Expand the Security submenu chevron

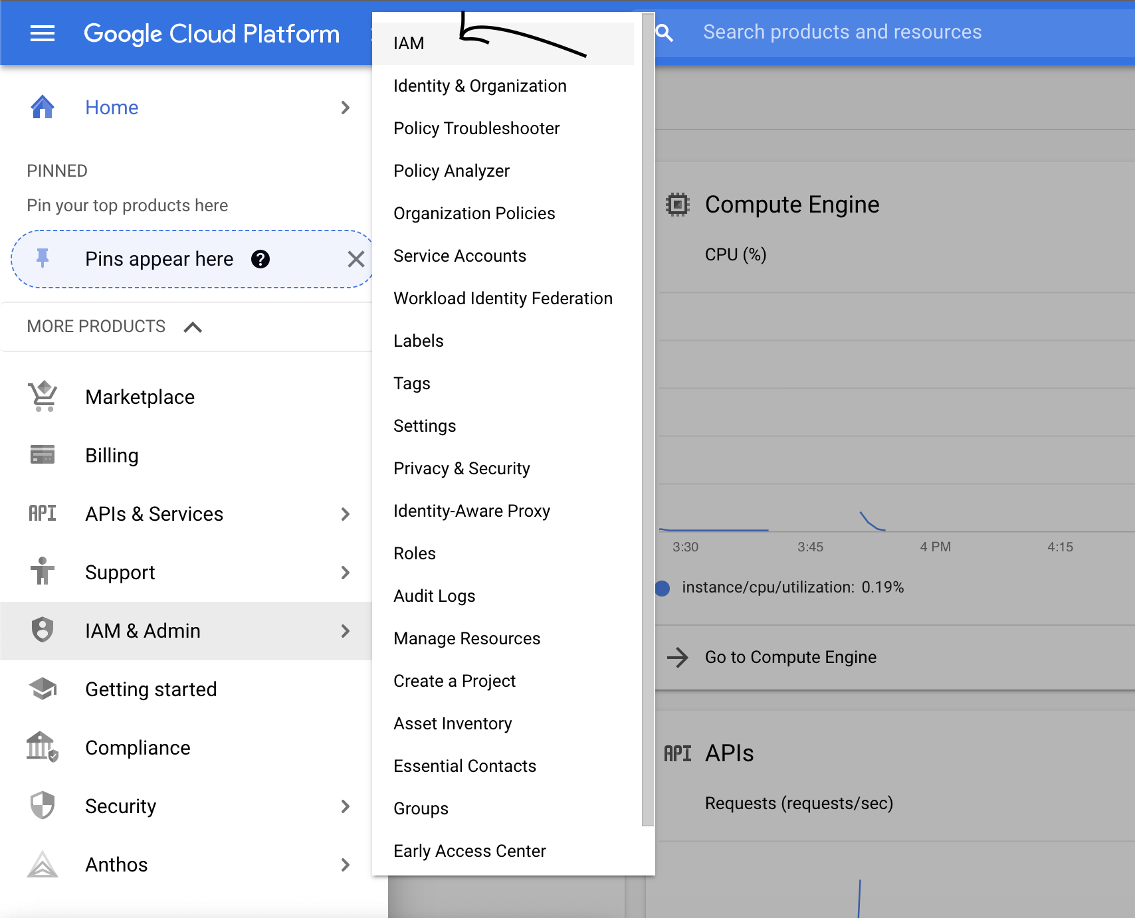[x=345, y=806]
